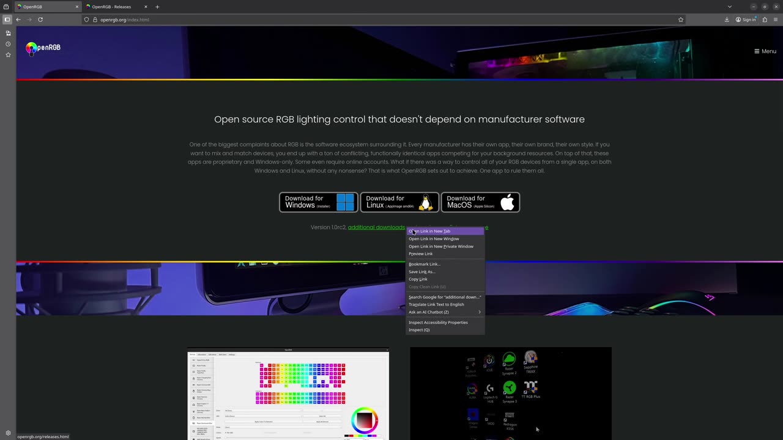Choose Translate Link Text to English

[445, 304]
